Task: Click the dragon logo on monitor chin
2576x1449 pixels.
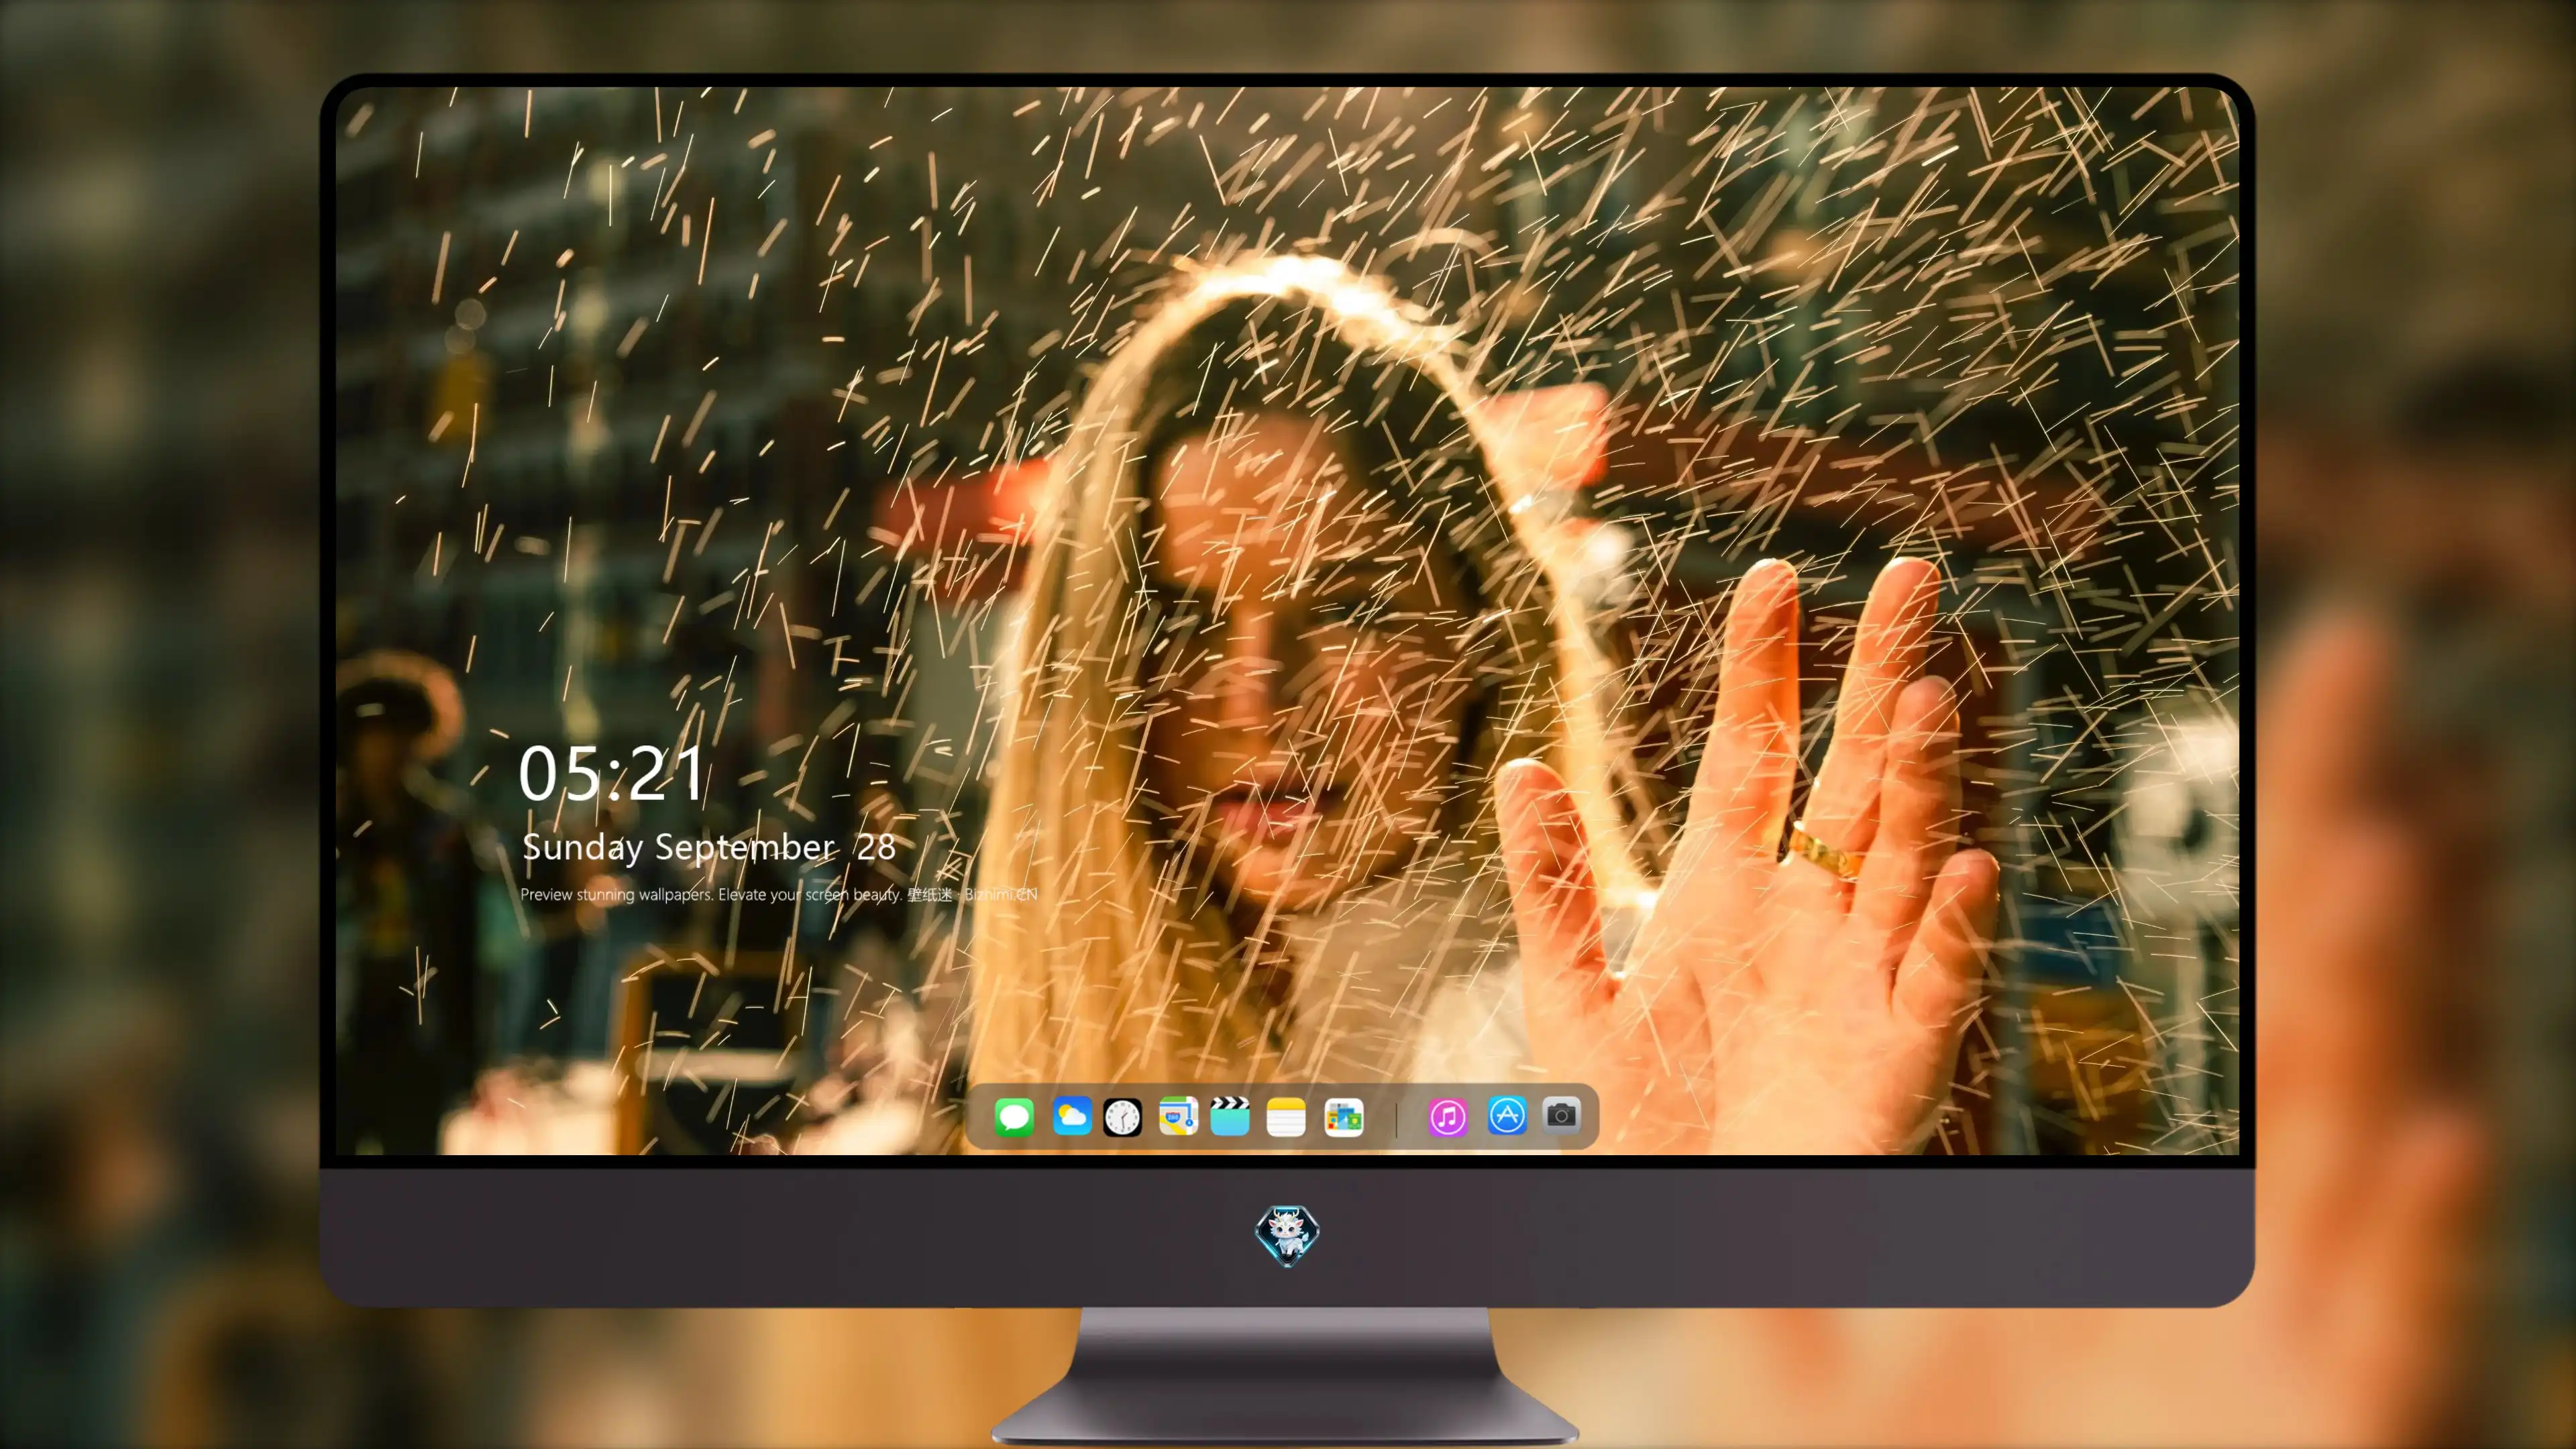Action: [x=1287, y=1236]
